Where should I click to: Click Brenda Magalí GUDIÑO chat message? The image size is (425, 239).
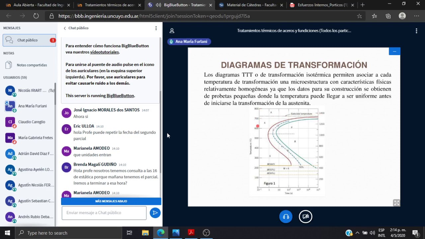[111, 174]
